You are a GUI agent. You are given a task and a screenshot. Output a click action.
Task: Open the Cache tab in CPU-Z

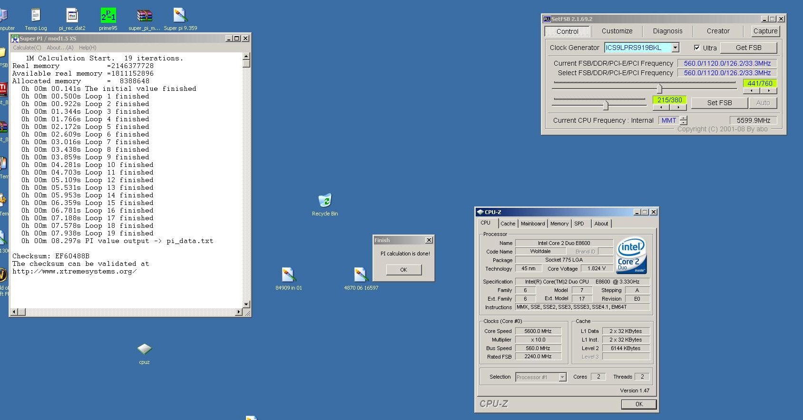click(508, 224)
